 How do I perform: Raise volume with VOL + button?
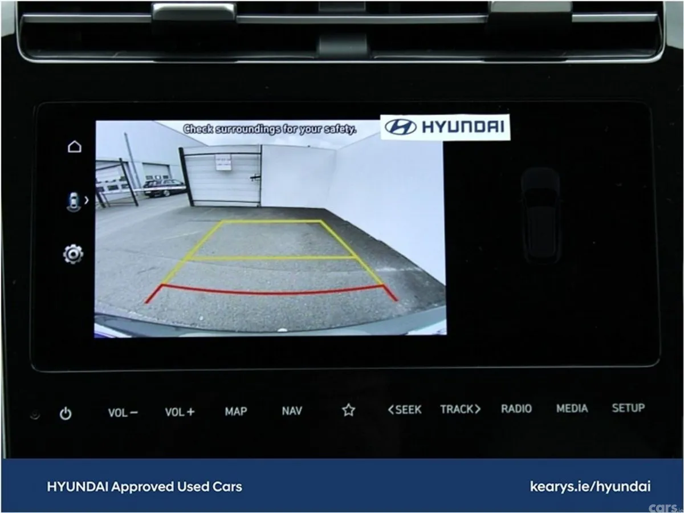180,412
